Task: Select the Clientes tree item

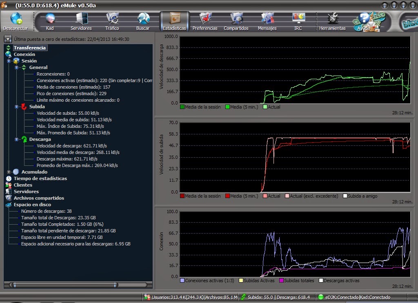Action: 23,185
